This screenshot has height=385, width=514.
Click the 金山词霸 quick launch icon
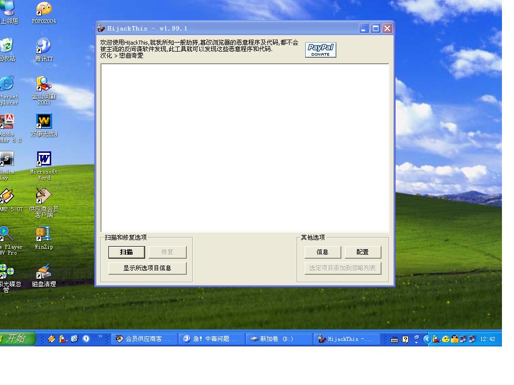(x=63, y=339)
